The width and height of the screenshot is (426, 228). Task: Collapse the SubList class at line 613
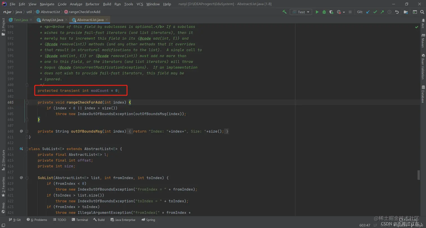(x=27, y=149)
